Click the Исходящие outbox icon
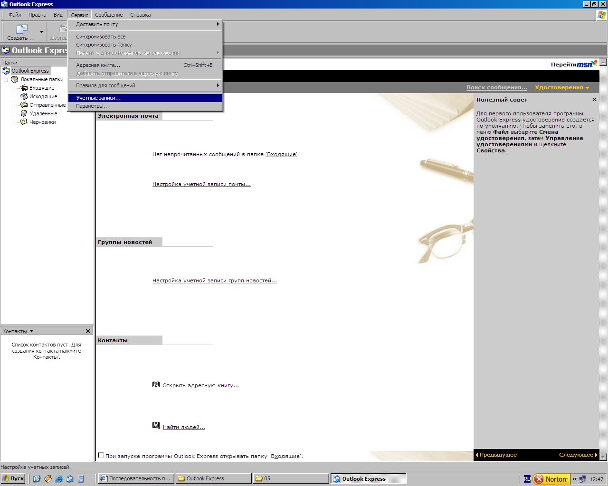Viewport: 608px width, 486px height. click(24, 96)
